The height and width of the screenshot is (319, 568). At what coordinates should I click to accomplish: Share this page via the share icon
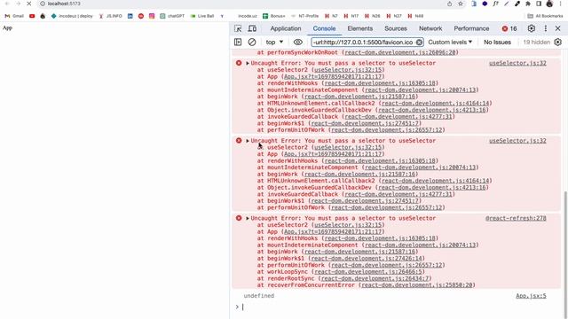tap(450, 4)
